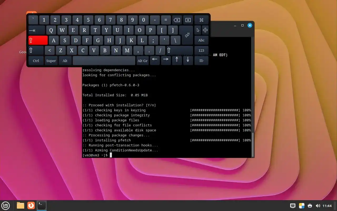Open the Linux Mint start menu
337x211 pixels.
coord(6,205)
